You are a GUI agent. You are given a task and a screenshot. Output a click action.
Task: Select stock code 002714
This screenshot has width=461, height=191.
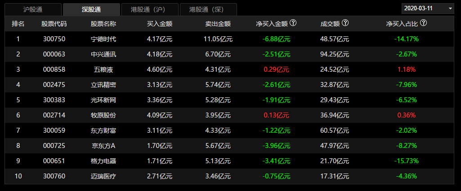[54, 115]
